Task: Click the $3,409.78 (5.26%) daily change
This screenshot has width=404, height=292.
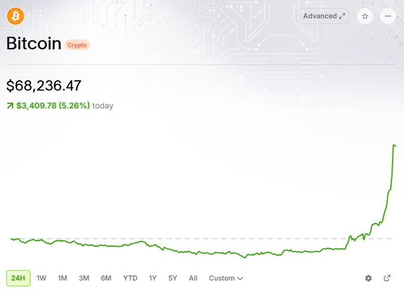Action: point(53,105)
